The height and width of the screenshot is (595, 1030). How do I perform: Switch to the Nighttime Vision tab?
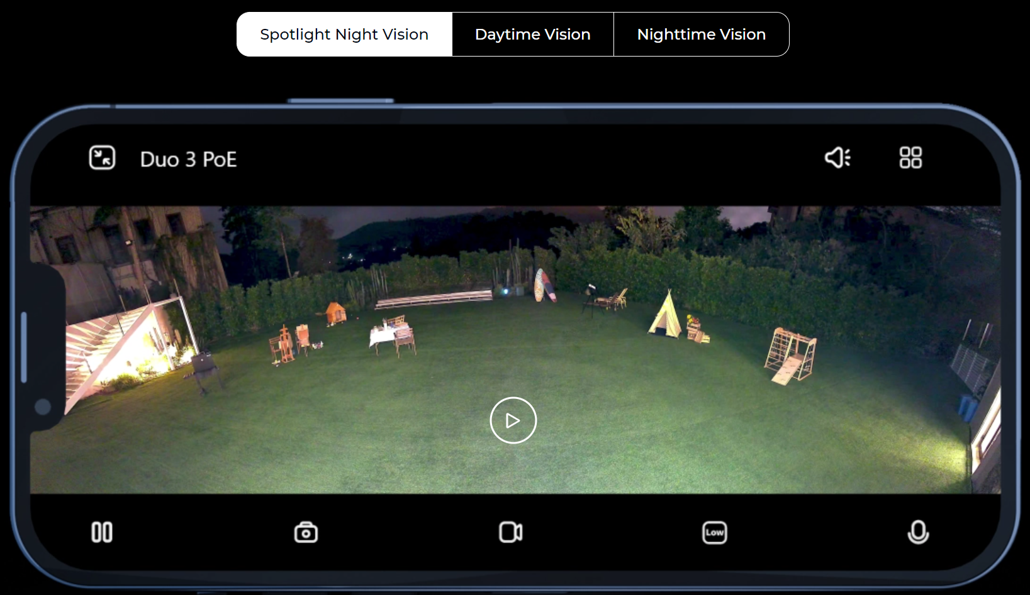[x=701, y=35]
